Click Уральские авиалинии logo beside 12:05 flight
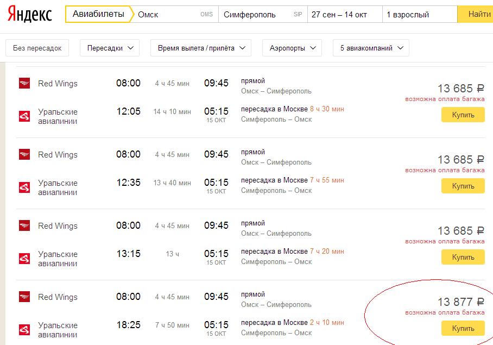This screenshot has height=345, width=493. tap(24, 116)
